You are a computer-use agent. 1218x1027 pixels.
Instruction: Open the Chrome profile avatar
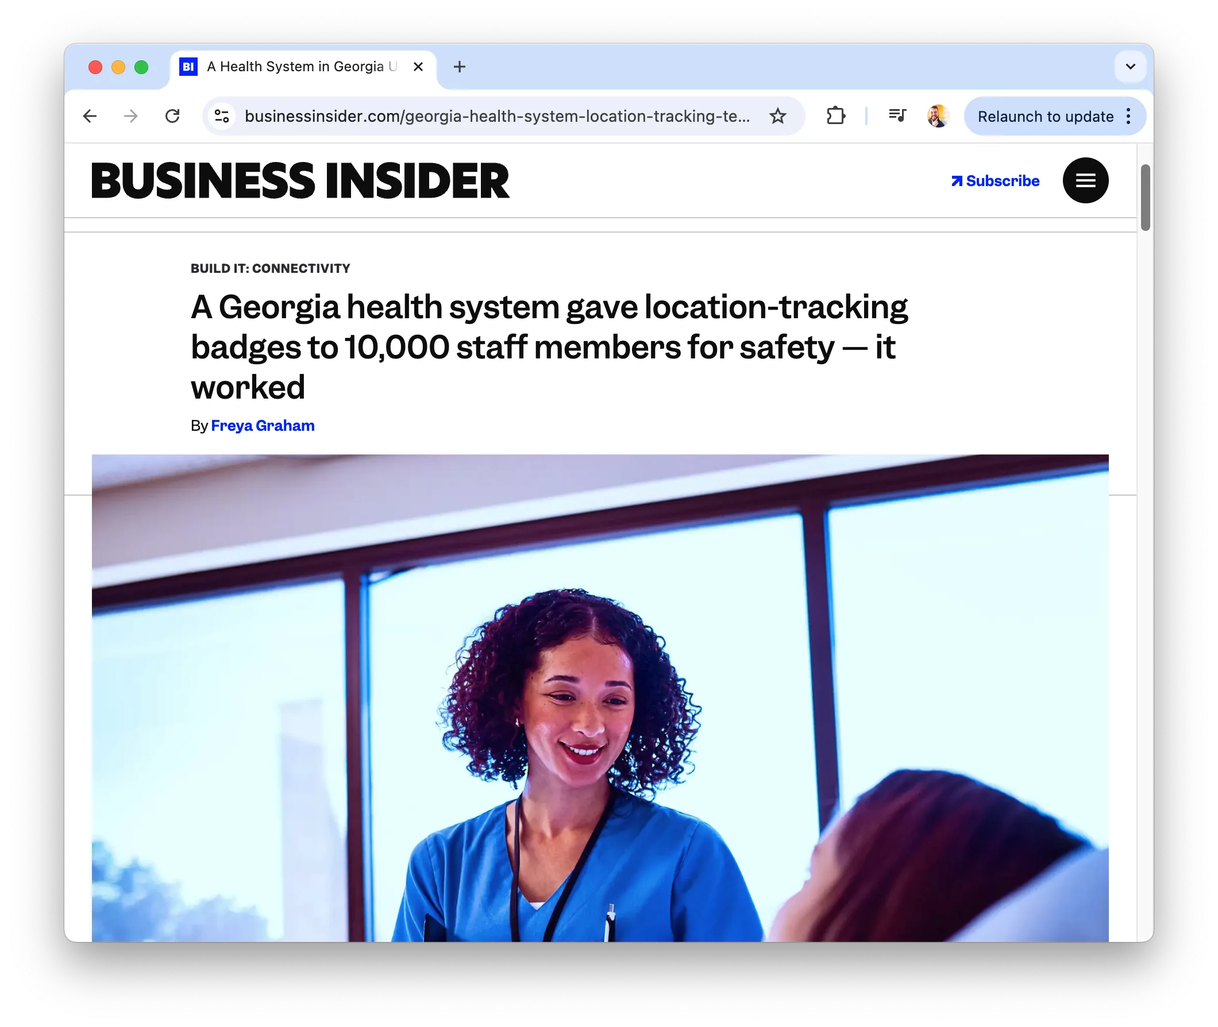coord(938,116)
